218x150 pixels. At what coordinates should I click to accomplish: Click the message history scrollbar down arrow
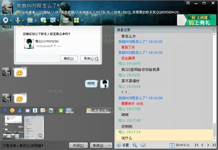(214, 139)
